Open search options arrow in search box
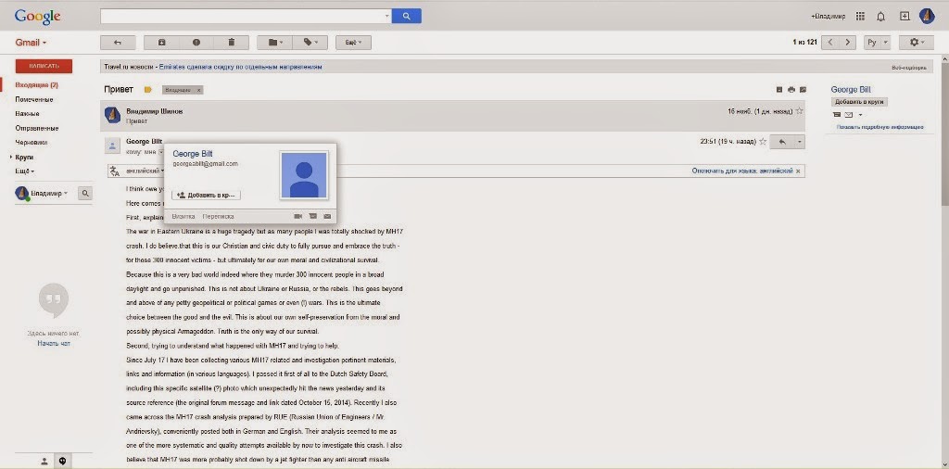 [x=387, y=17]
